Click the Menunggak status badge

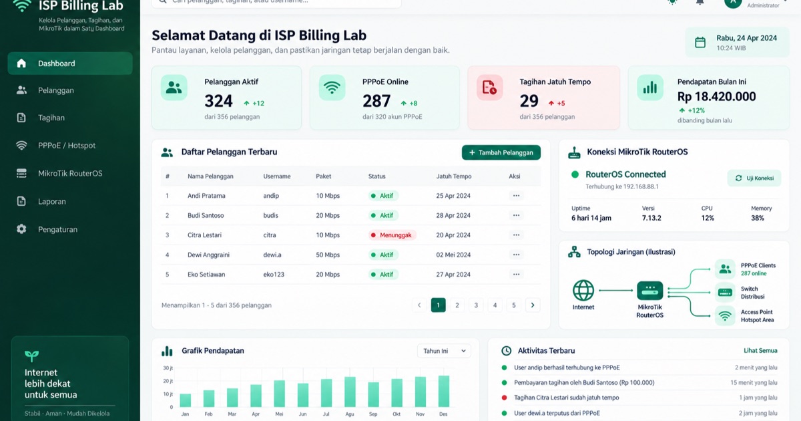pyautogui.click(x=392, y=235)
